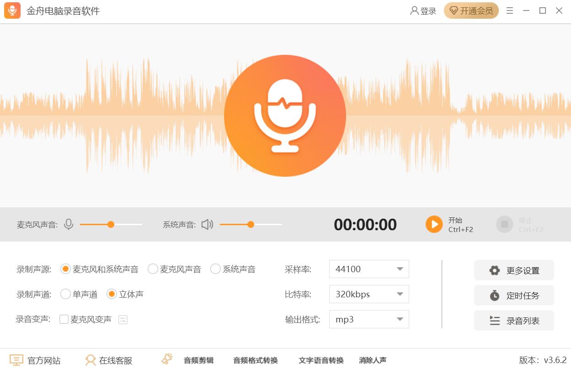The image size is (571, 369).
Task: Open the 文字语音转换 text-to-speech tool
Action: click(320, 360)
